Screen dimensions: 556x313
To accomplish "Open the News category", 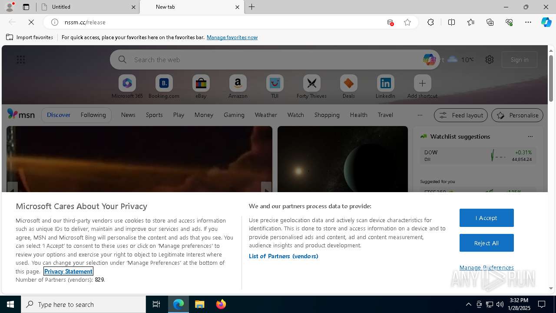I will click(128, 115).
